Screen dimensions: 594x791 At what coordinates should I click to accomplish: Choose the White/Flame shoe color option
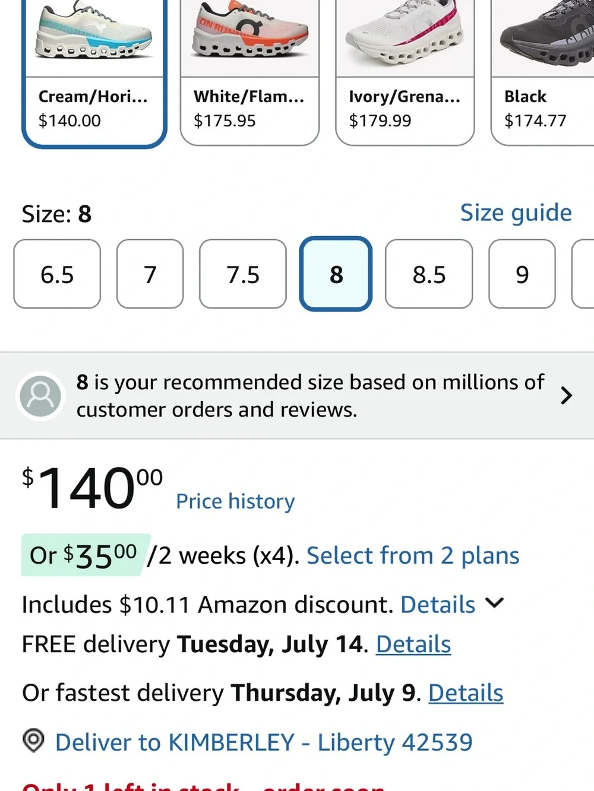(249, 71)
